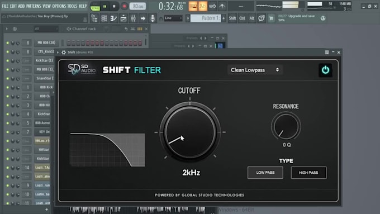Screen dimensions: 380x214
Task: Toggle the 3-2 countdown icon button
Action: pos(202,6)
